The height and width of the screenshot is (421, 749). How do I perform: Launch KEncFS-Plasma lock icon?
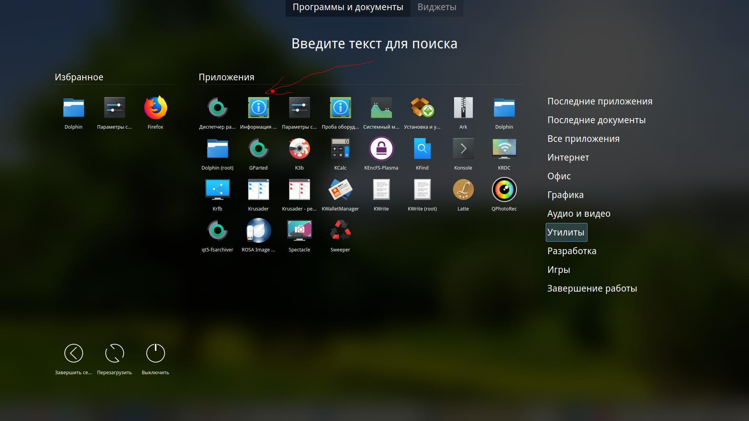[381, 149]
